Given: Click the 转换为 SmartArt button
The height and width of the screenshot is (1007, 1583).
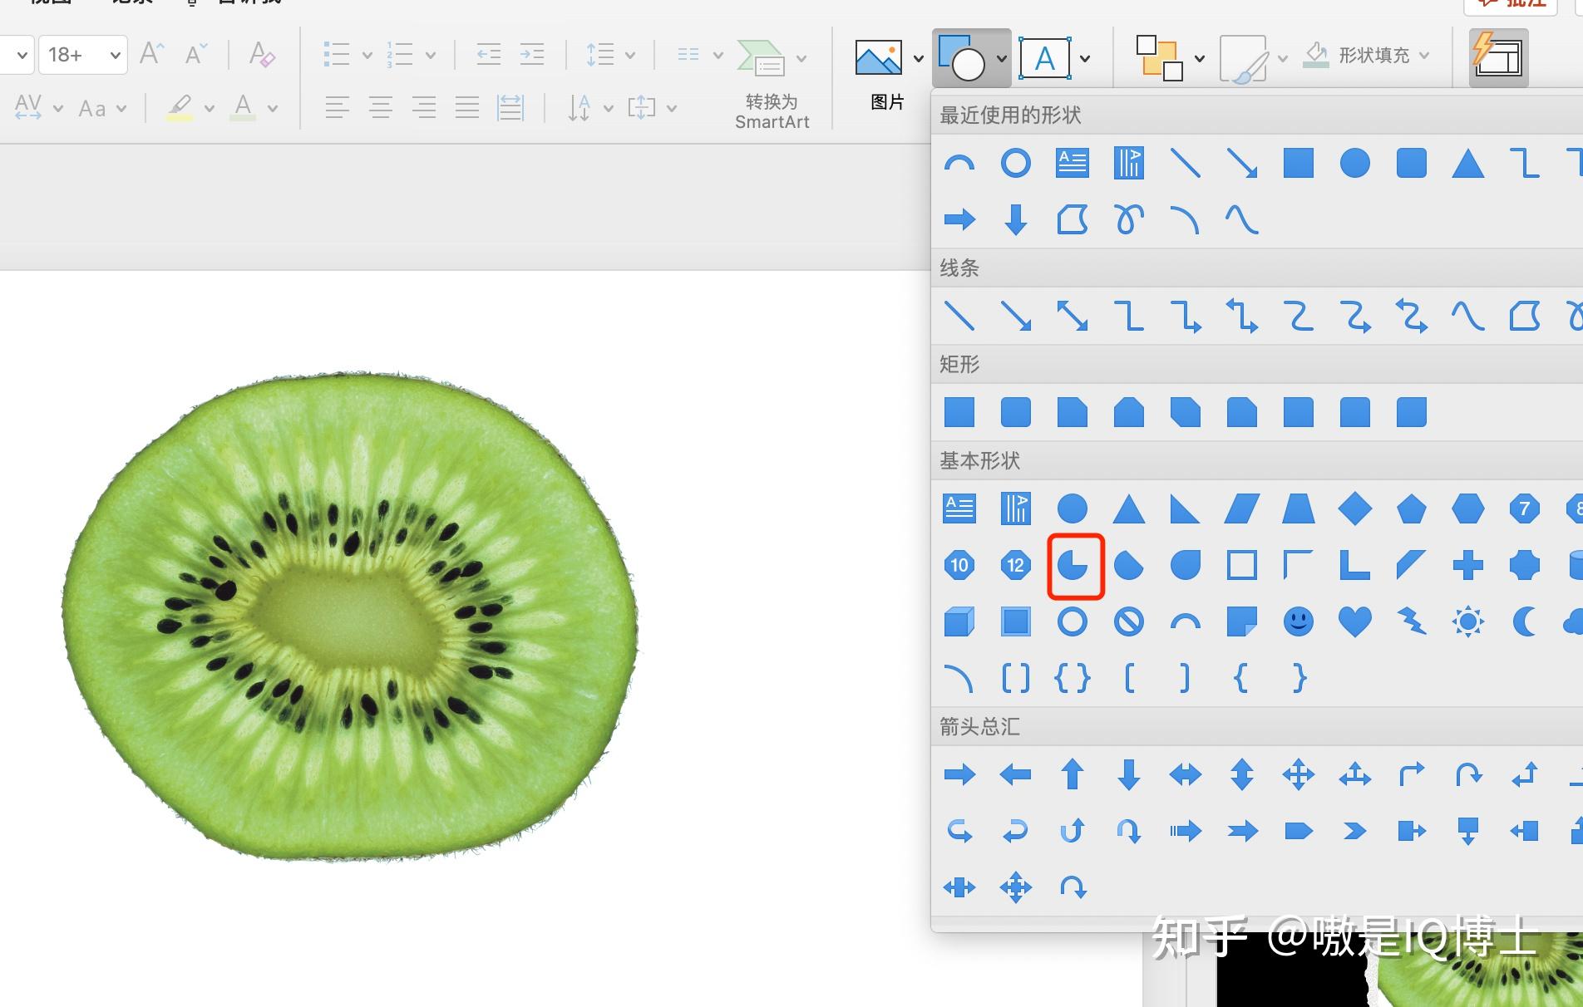Looking at the screenshot, I should 772,85.
